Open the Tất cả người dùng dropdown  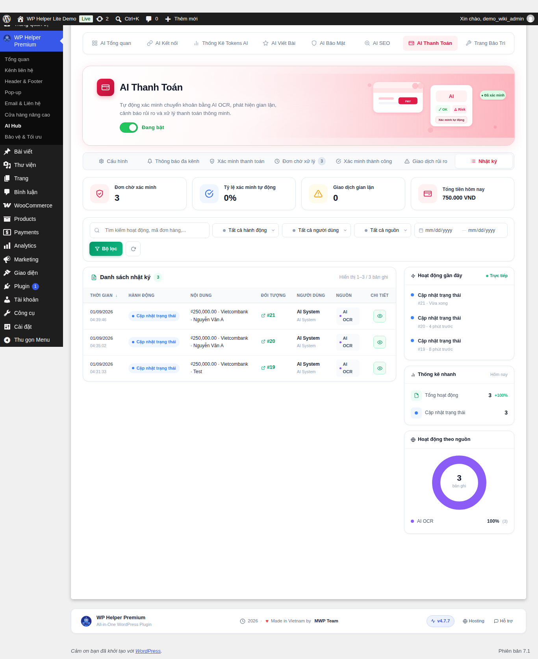[x=316, y=230]
